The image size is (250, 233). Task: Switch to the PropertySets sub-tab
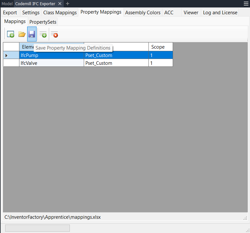coord(43,22)
